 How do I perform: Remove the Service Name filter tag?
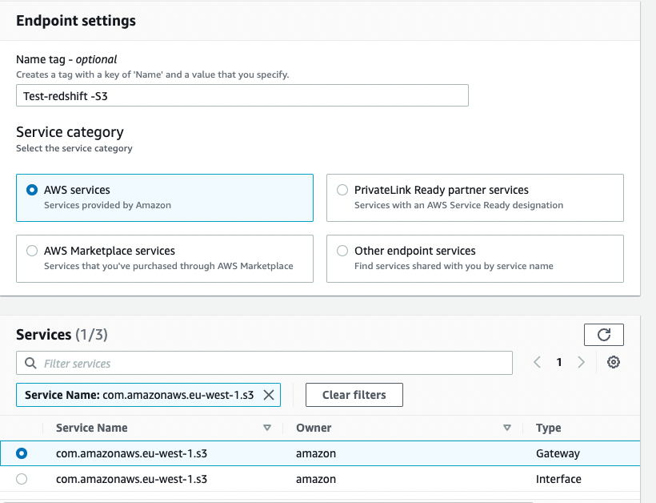point(269,395)
